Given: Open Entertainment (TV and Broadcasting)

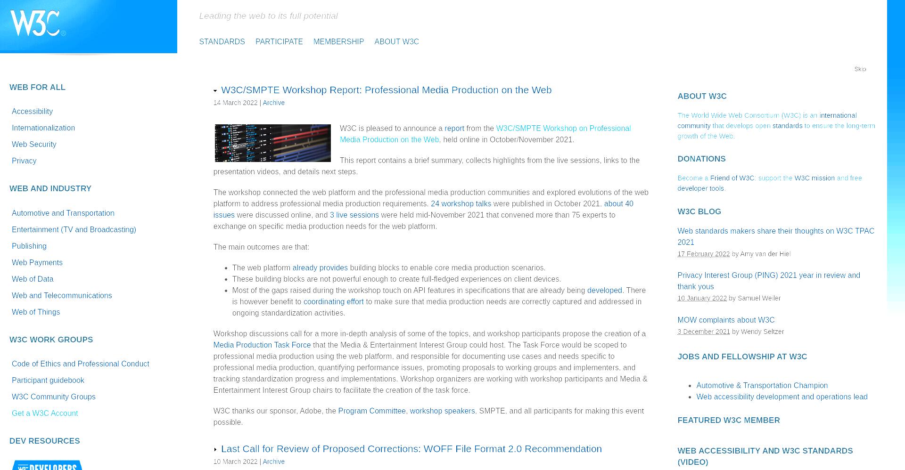Looking at the screenshot, I should click(x=74, y=229).
